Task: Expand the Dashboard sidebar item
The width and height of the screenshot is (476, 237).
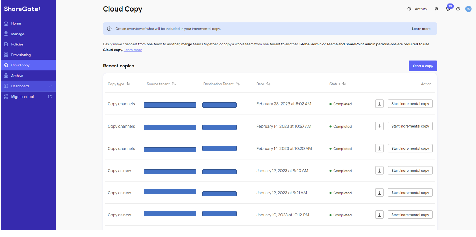Action: pos(50,86)
